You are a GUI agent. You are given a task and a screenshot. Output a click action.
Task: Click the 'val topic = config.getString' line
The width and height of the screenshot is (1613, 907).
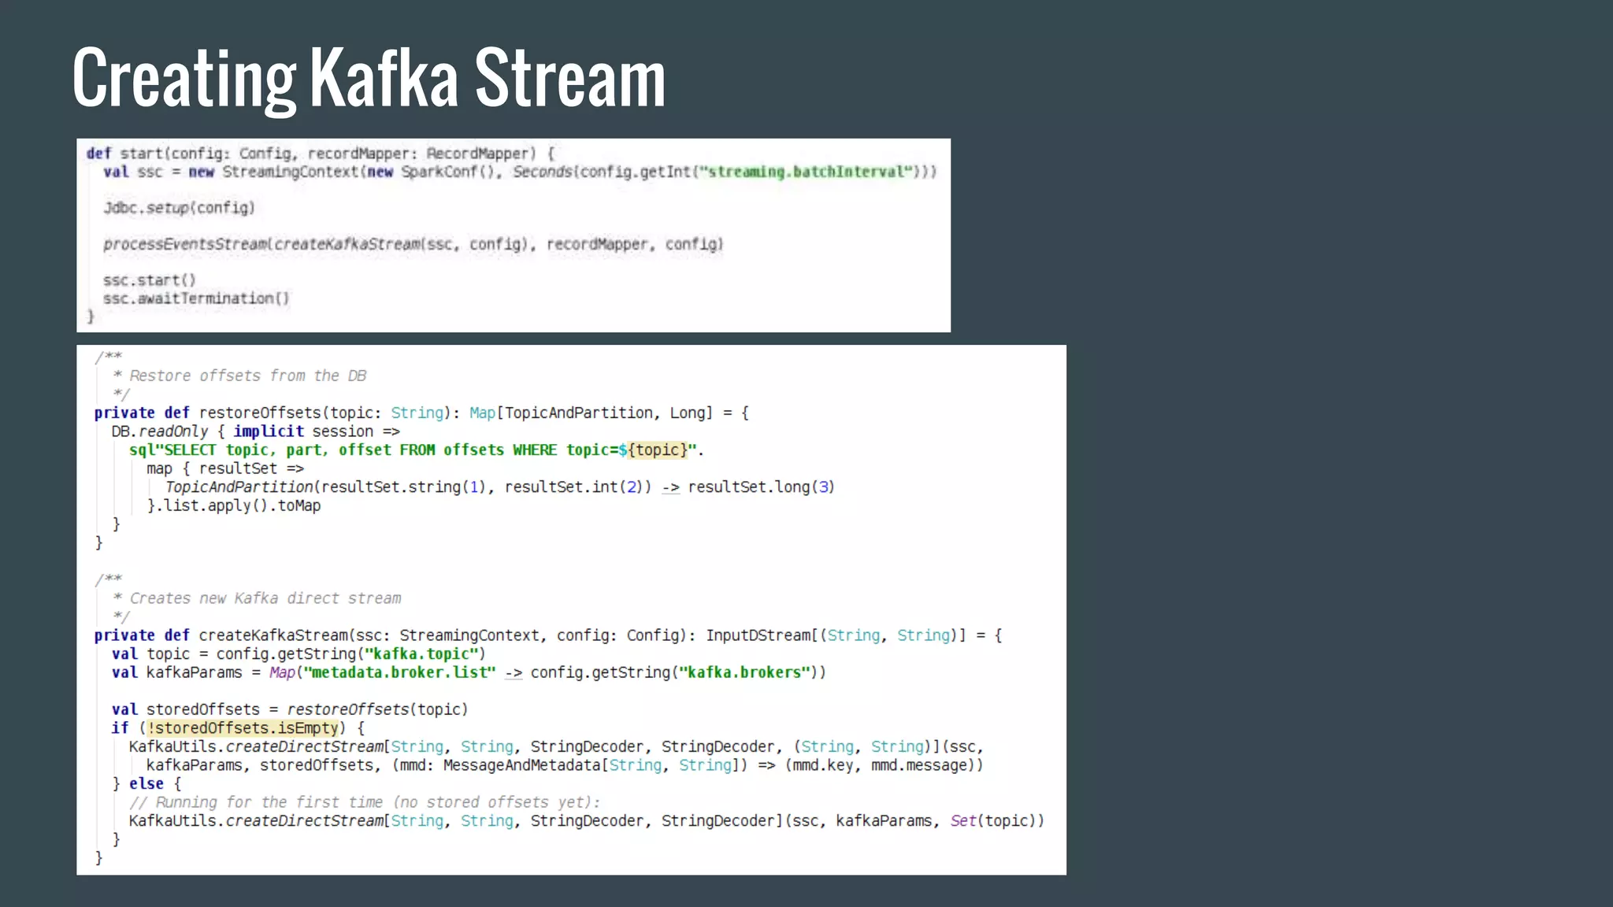[x=298, y=654]
